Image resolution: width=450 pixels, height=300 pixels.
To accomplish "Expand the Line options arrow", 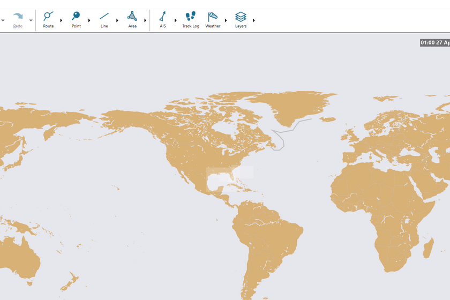I will tap(117, 20).
